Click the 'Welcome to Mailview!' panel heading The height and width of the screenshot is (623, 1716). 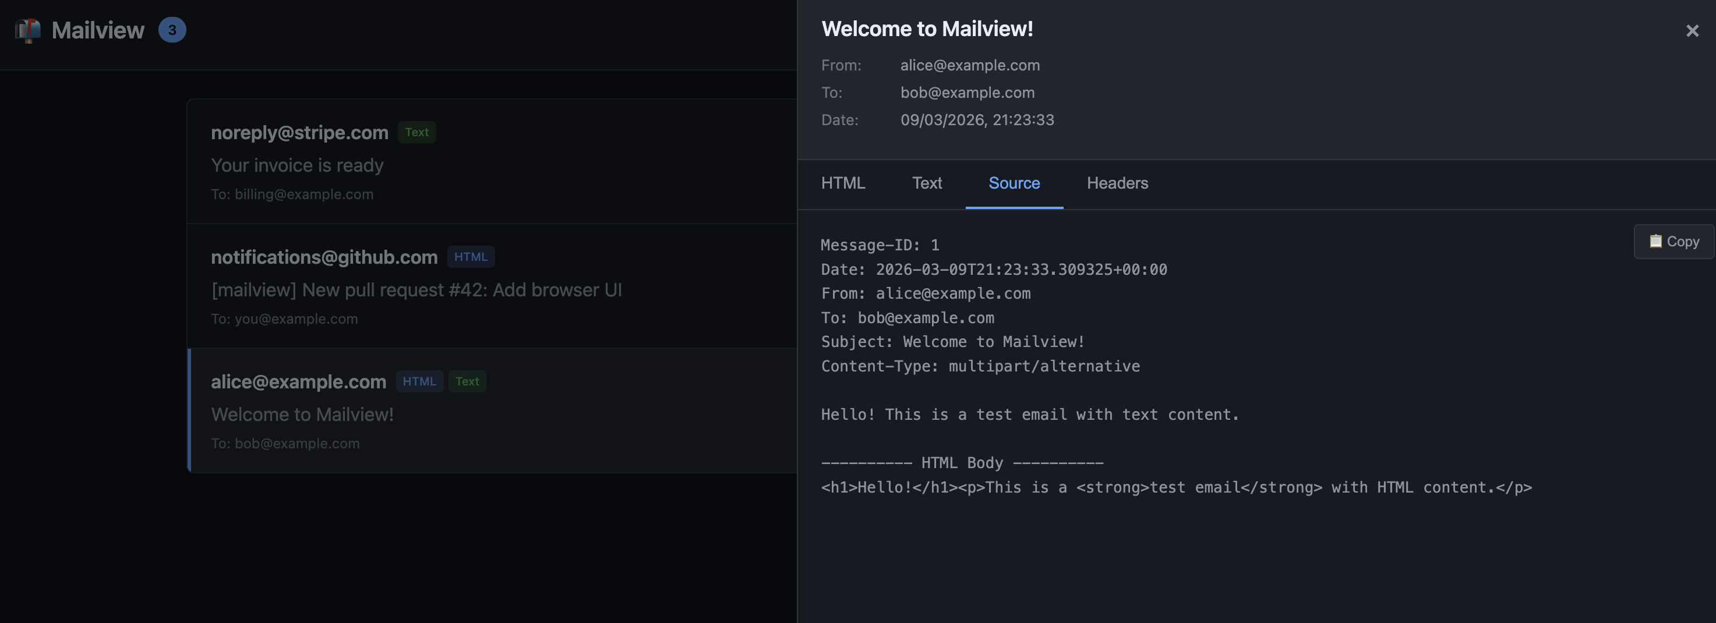(x=927, y=29)
